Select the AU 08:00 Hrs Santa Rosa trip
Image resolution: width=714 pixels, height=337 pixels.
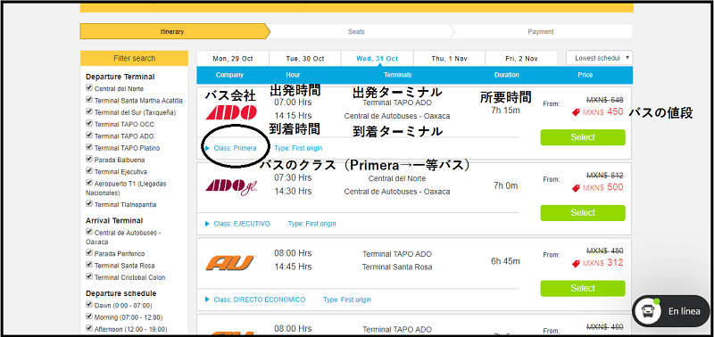click(583, 288)
